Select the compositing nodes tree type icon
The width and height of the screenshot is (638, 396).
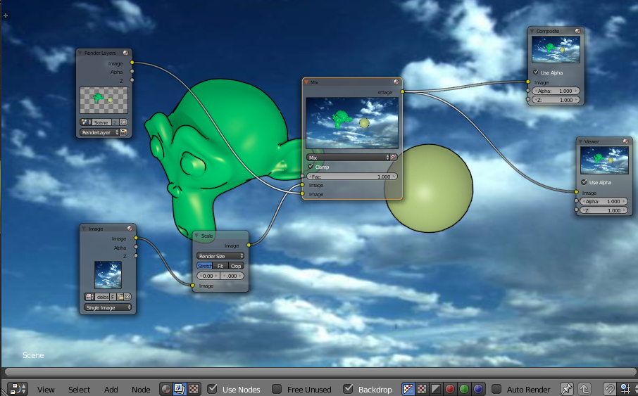[x=180, y=389]
